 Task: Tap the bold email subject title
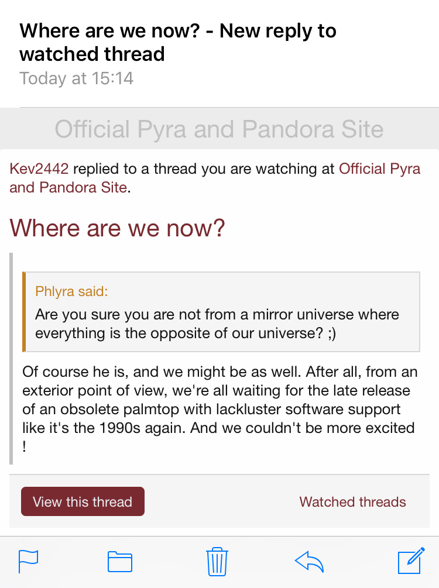(177, 42)
